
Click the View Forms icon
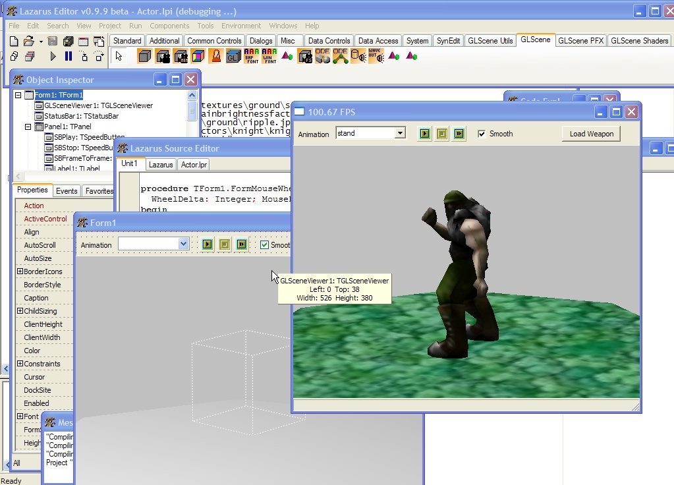(29, 56)
